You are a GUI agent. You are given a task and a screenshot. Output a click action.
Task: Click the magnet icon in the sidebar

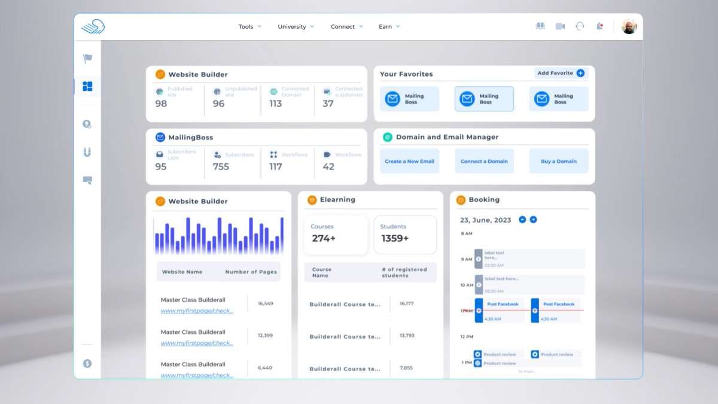click(87, 152)
